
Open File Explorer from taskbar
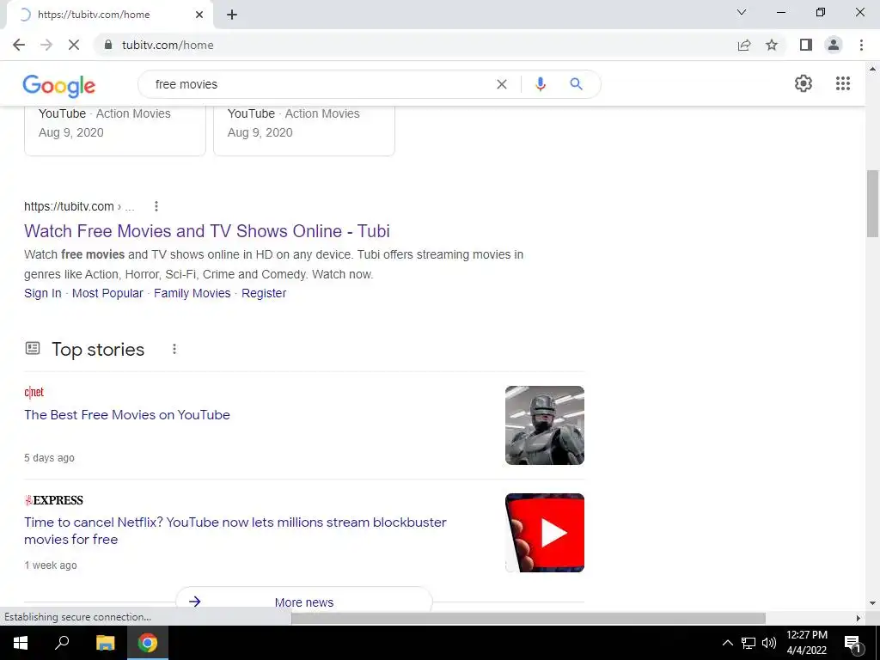pos(105,643)
